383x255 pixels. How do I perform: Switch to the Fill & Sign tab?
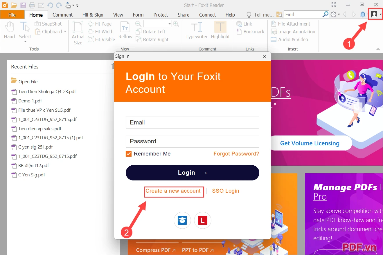93,15
